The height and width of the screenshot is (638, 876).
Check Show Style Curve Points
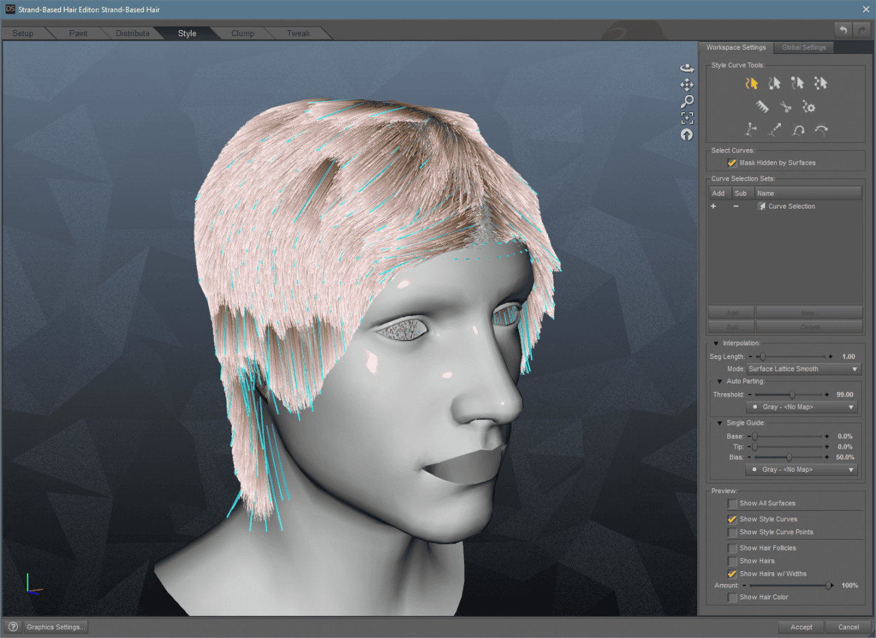click(732, 532)
